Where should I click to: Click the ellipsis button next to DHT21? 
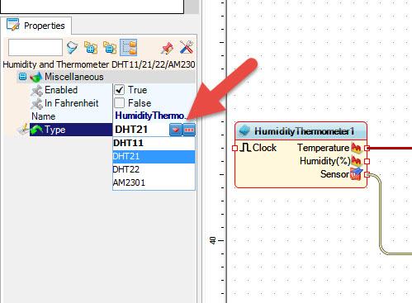point(189,130)
